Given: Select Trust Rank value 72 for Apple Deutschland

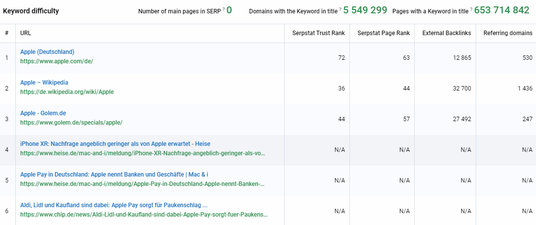Looking at the screenshot, I should [341, 58].
